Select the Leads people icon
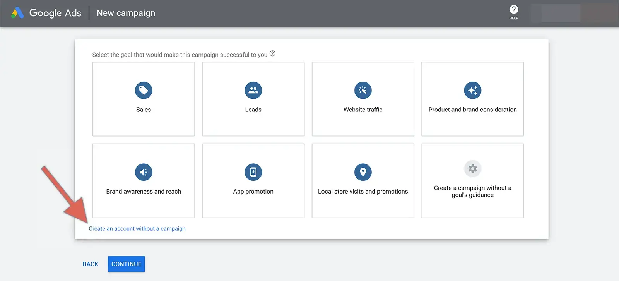The height and width of the screenshot is (281, 619). pos(253,90)
